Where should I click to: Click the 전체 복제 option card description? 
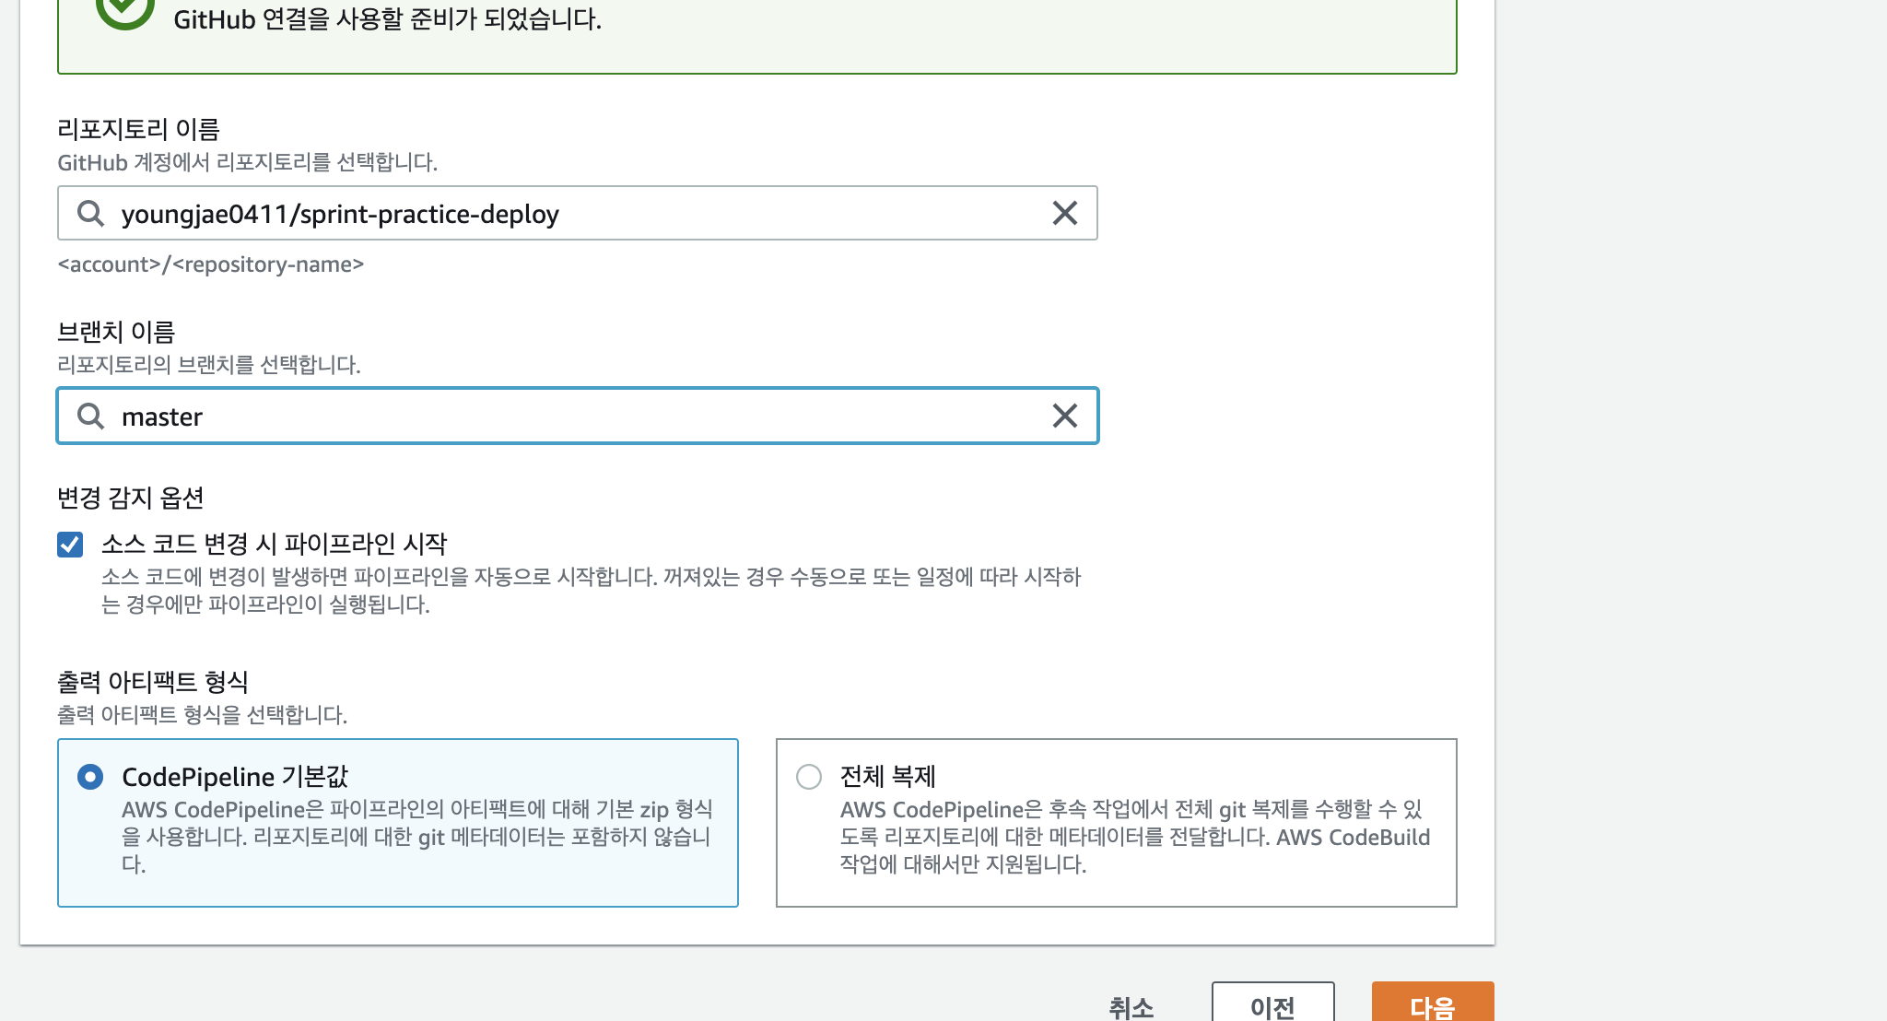click(1134, 837)
